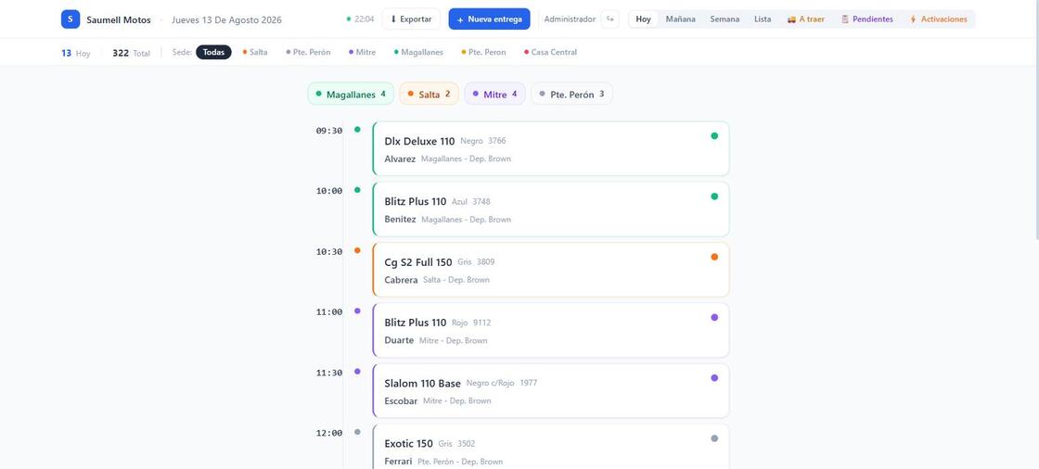Image resolution: width=1039 pixels, height=469 pixels.
Task: Click the Pte. Perón 3 summary chip
Action: (x=571, y=94)
